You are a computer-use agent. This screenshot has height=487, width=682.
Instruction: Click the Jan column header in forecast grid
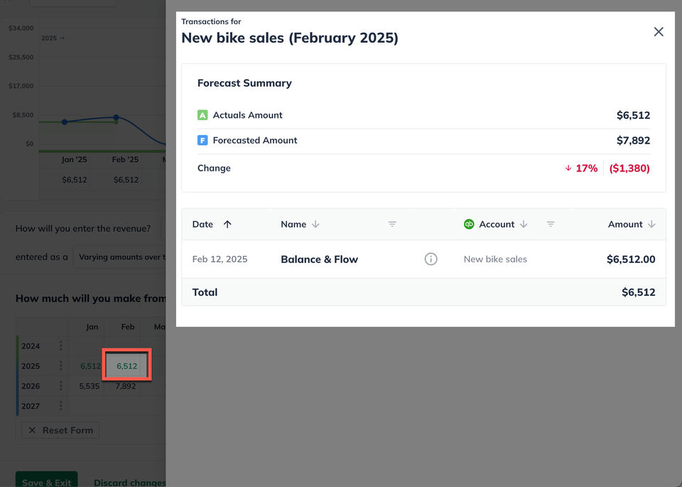click(x=92, y=327)
